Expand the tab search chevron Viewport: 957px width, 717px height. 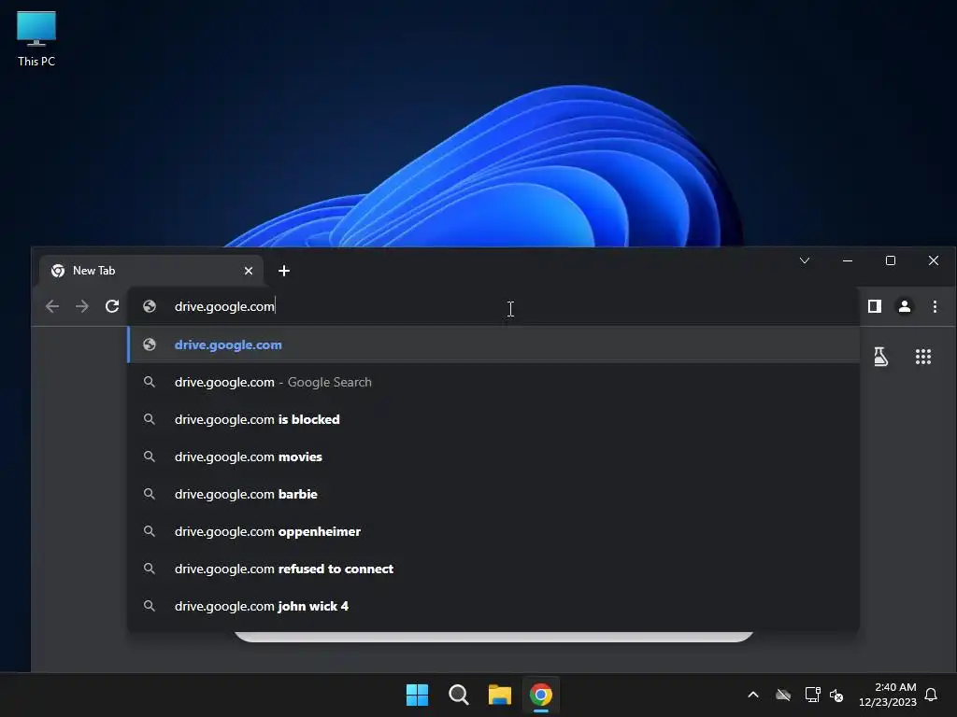click(805, 261)
